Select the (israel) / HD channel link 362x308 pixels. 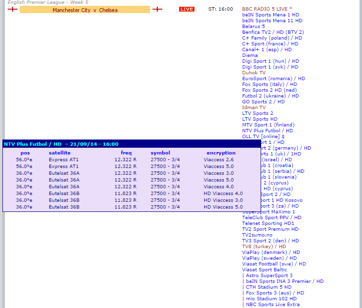[x=277, y=159]
